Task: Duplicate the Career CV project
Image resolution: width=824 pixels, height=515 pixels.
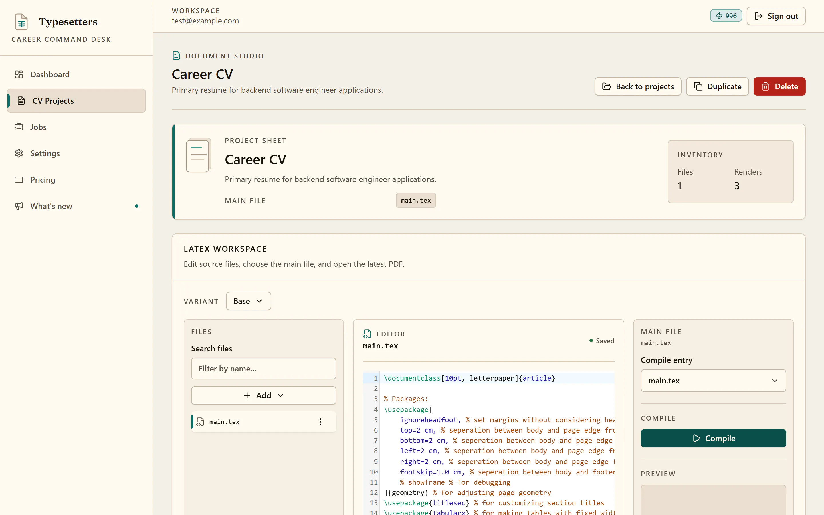Action: [x=717, y=86]
